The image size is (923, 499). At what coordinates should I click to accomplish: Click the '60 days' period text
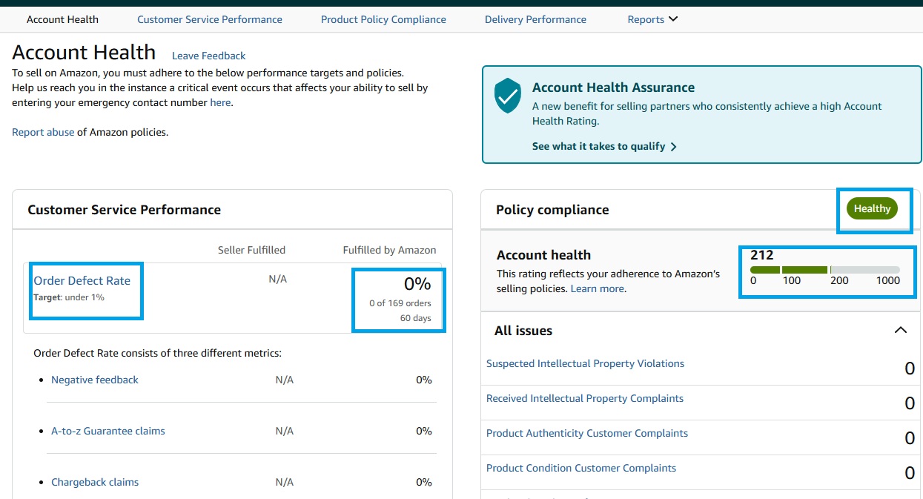415,318
